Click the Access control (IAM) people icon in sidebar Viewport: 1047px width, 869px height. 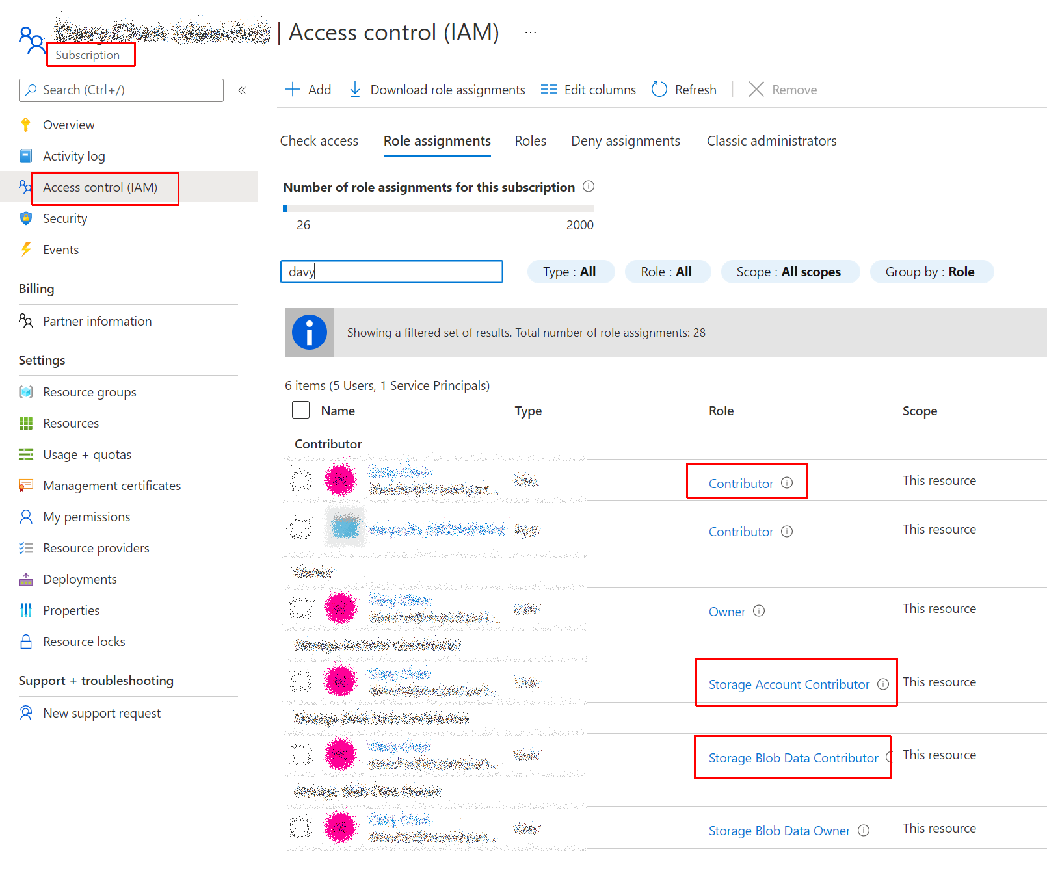pyautogui.click(x=25, y=187)
